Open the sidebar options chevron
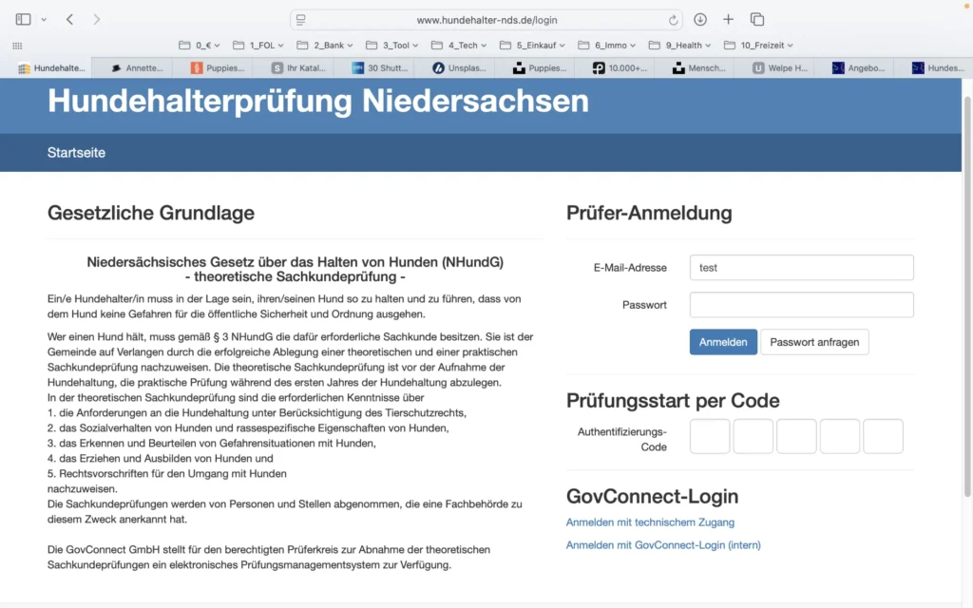The width and height of the screenshot is (973, 608). coord(44,20)
